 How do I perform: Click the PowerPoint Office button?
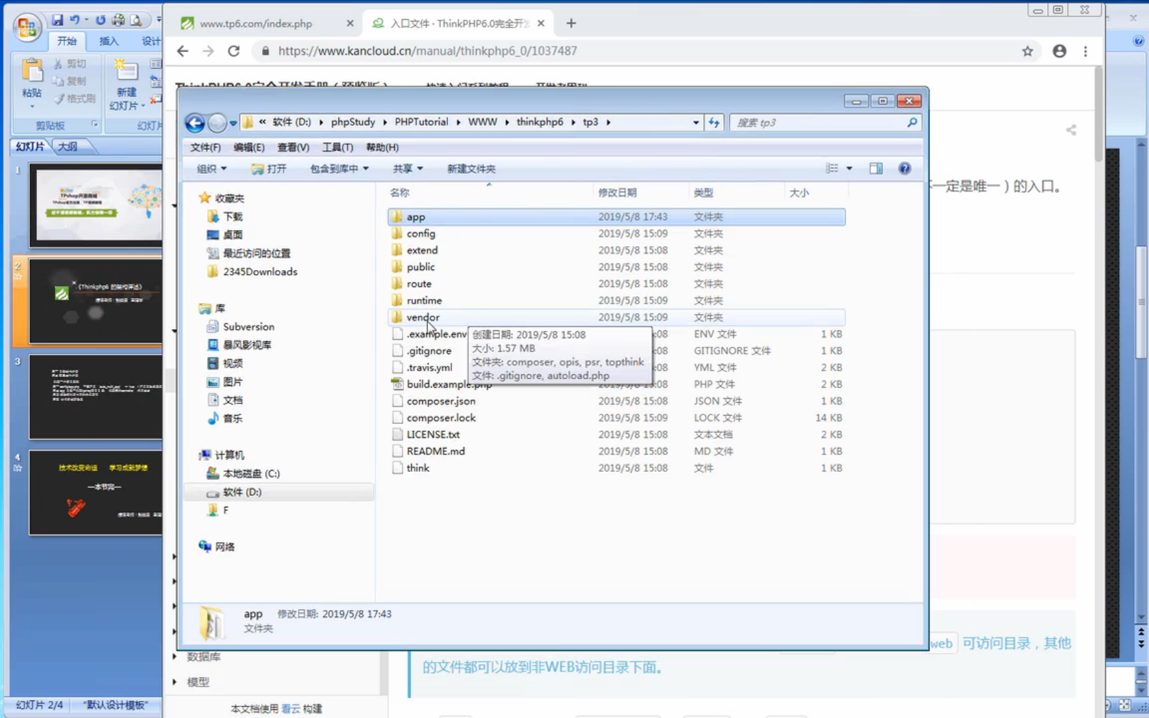click(x=27, y=27)
